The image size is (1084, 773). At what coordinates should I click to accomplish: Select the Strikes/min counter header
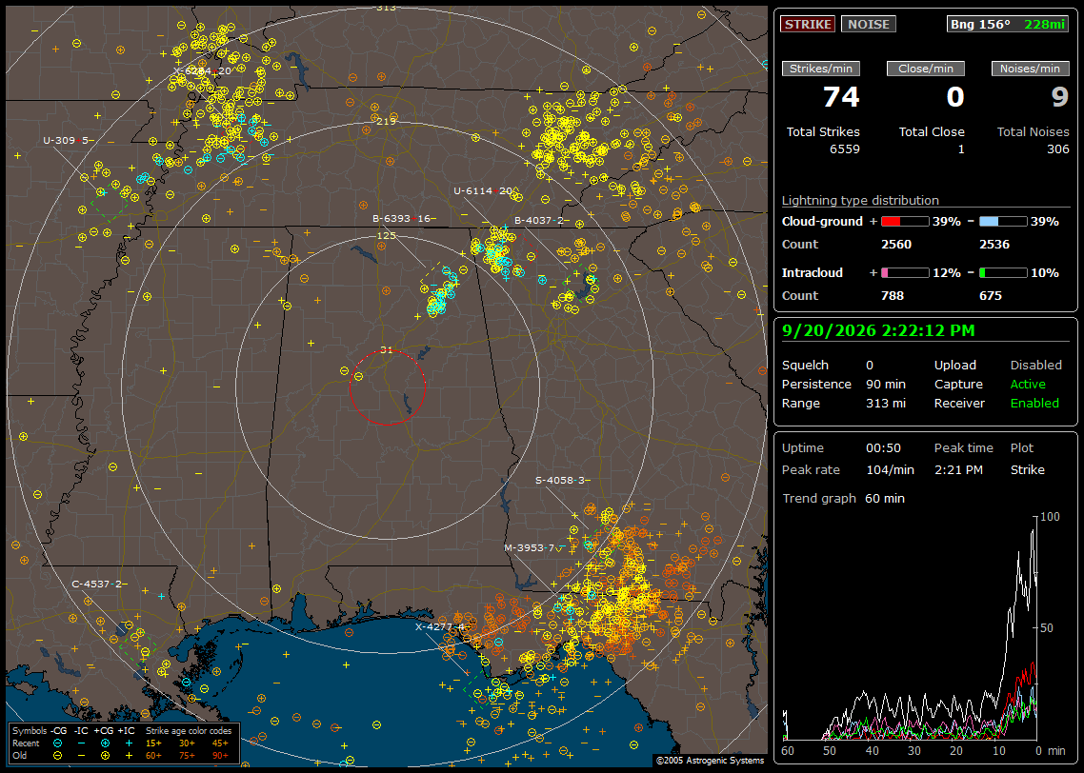820,69
